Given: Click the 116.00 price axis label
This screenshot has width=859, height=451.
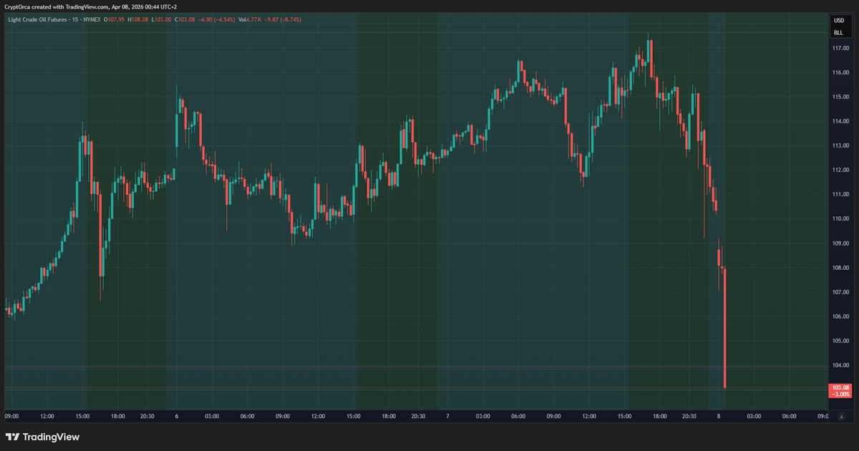Looking at the screenshot, I should (x=840, y=72).
